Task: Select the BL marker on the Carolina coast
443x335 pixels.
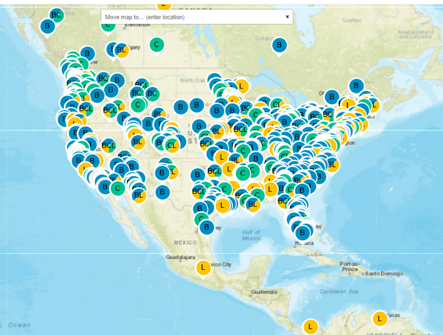Action: tap(332, 165)
